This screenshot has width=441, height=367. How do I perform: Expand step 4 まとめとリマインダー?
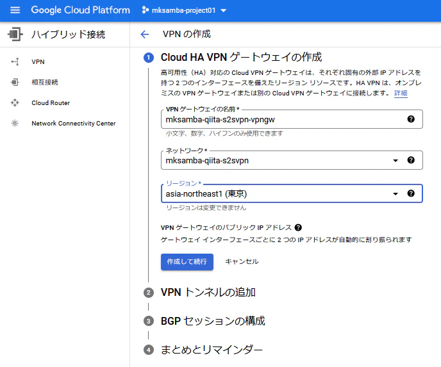(212, 350)
